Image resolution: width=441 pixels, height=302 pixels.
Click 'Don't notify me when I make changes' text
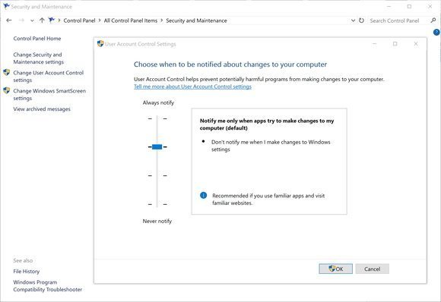tap(271, 146)
